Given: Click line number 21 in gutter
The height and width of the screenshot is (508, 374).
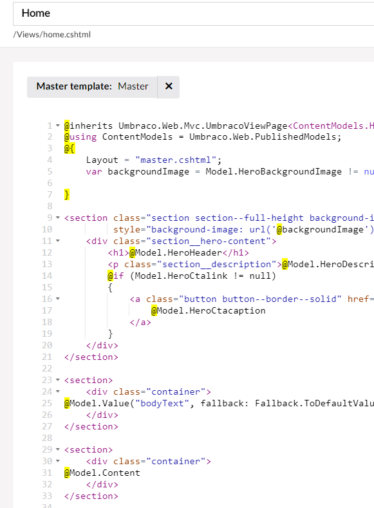Looking at the screenshot, I should click(x=47, y=357).
